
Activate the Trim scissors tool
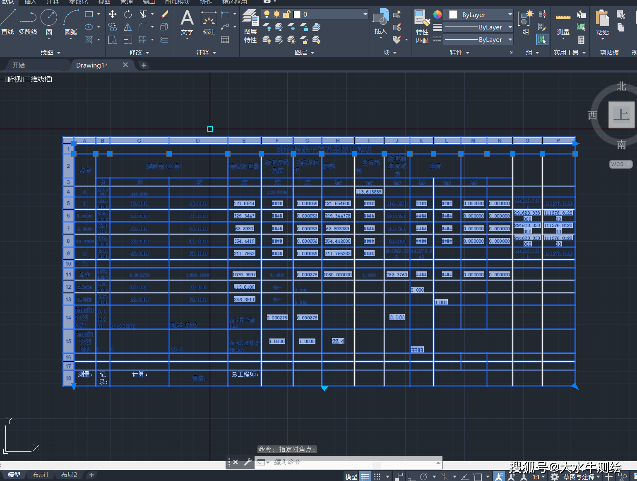(143, 14)
